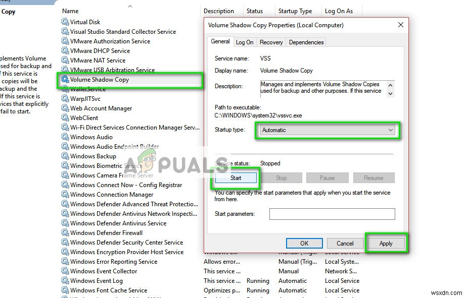Click the Windows Audio Endpoint Builder gear icon

(x=65, y=146)
